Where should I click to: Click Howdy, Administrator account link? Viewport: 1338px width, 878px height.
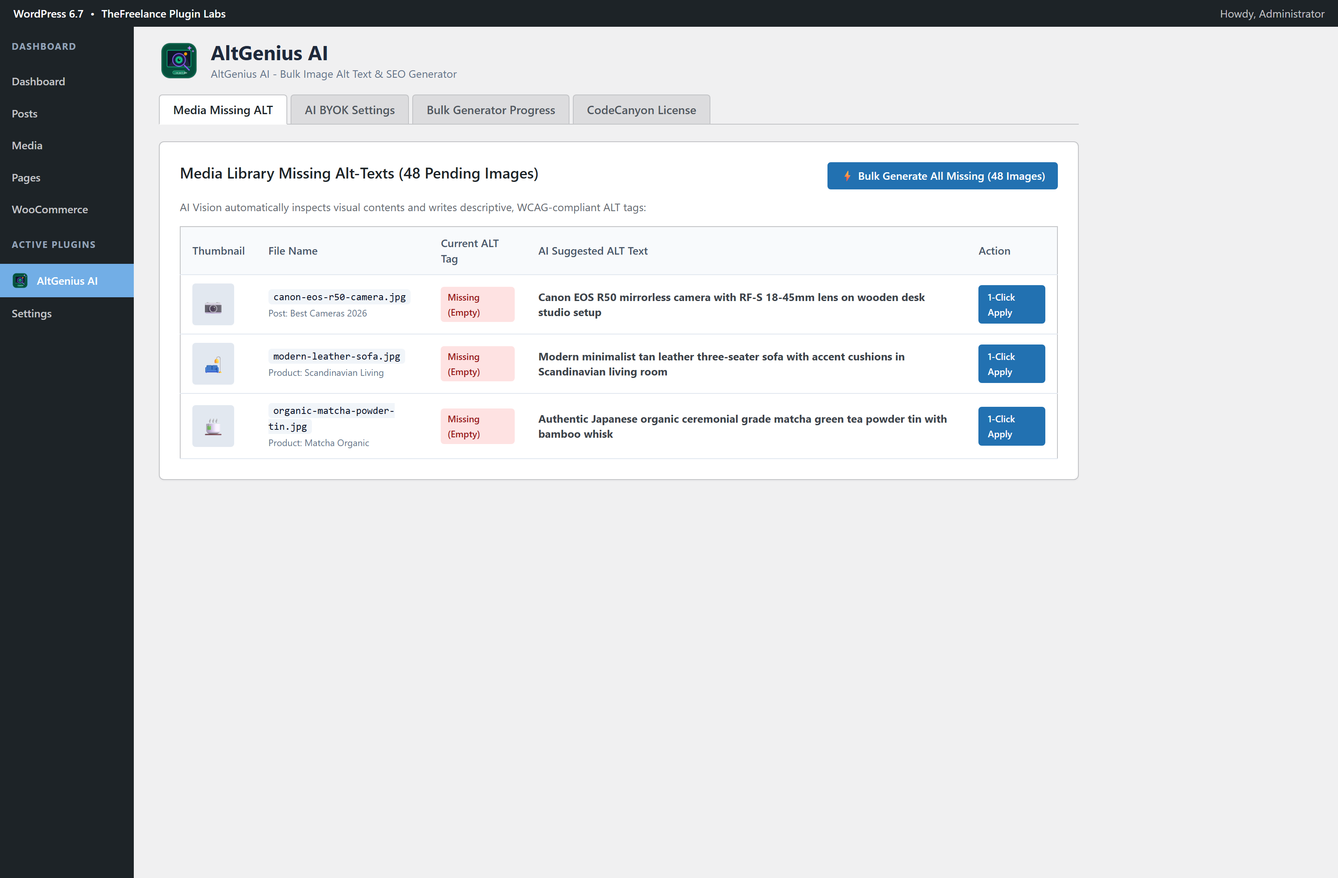tap(1272, 13)
